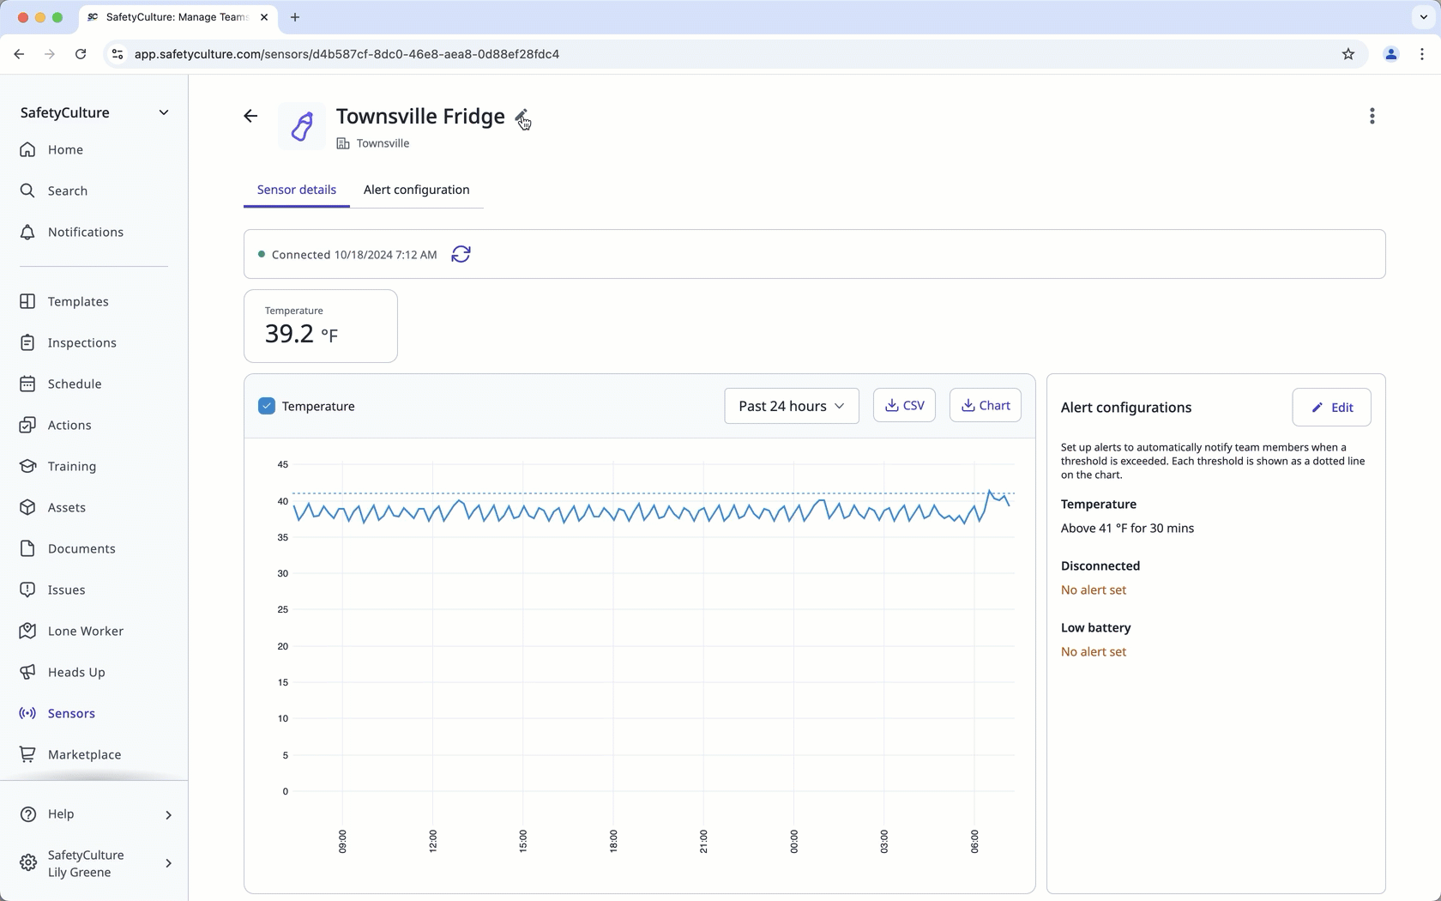1441x901 pixels.
Task: Expand the Lily Greene account settings
Action: tap(93, 863)
